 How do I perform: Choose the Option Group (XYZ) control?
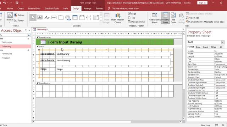[82, 18]
